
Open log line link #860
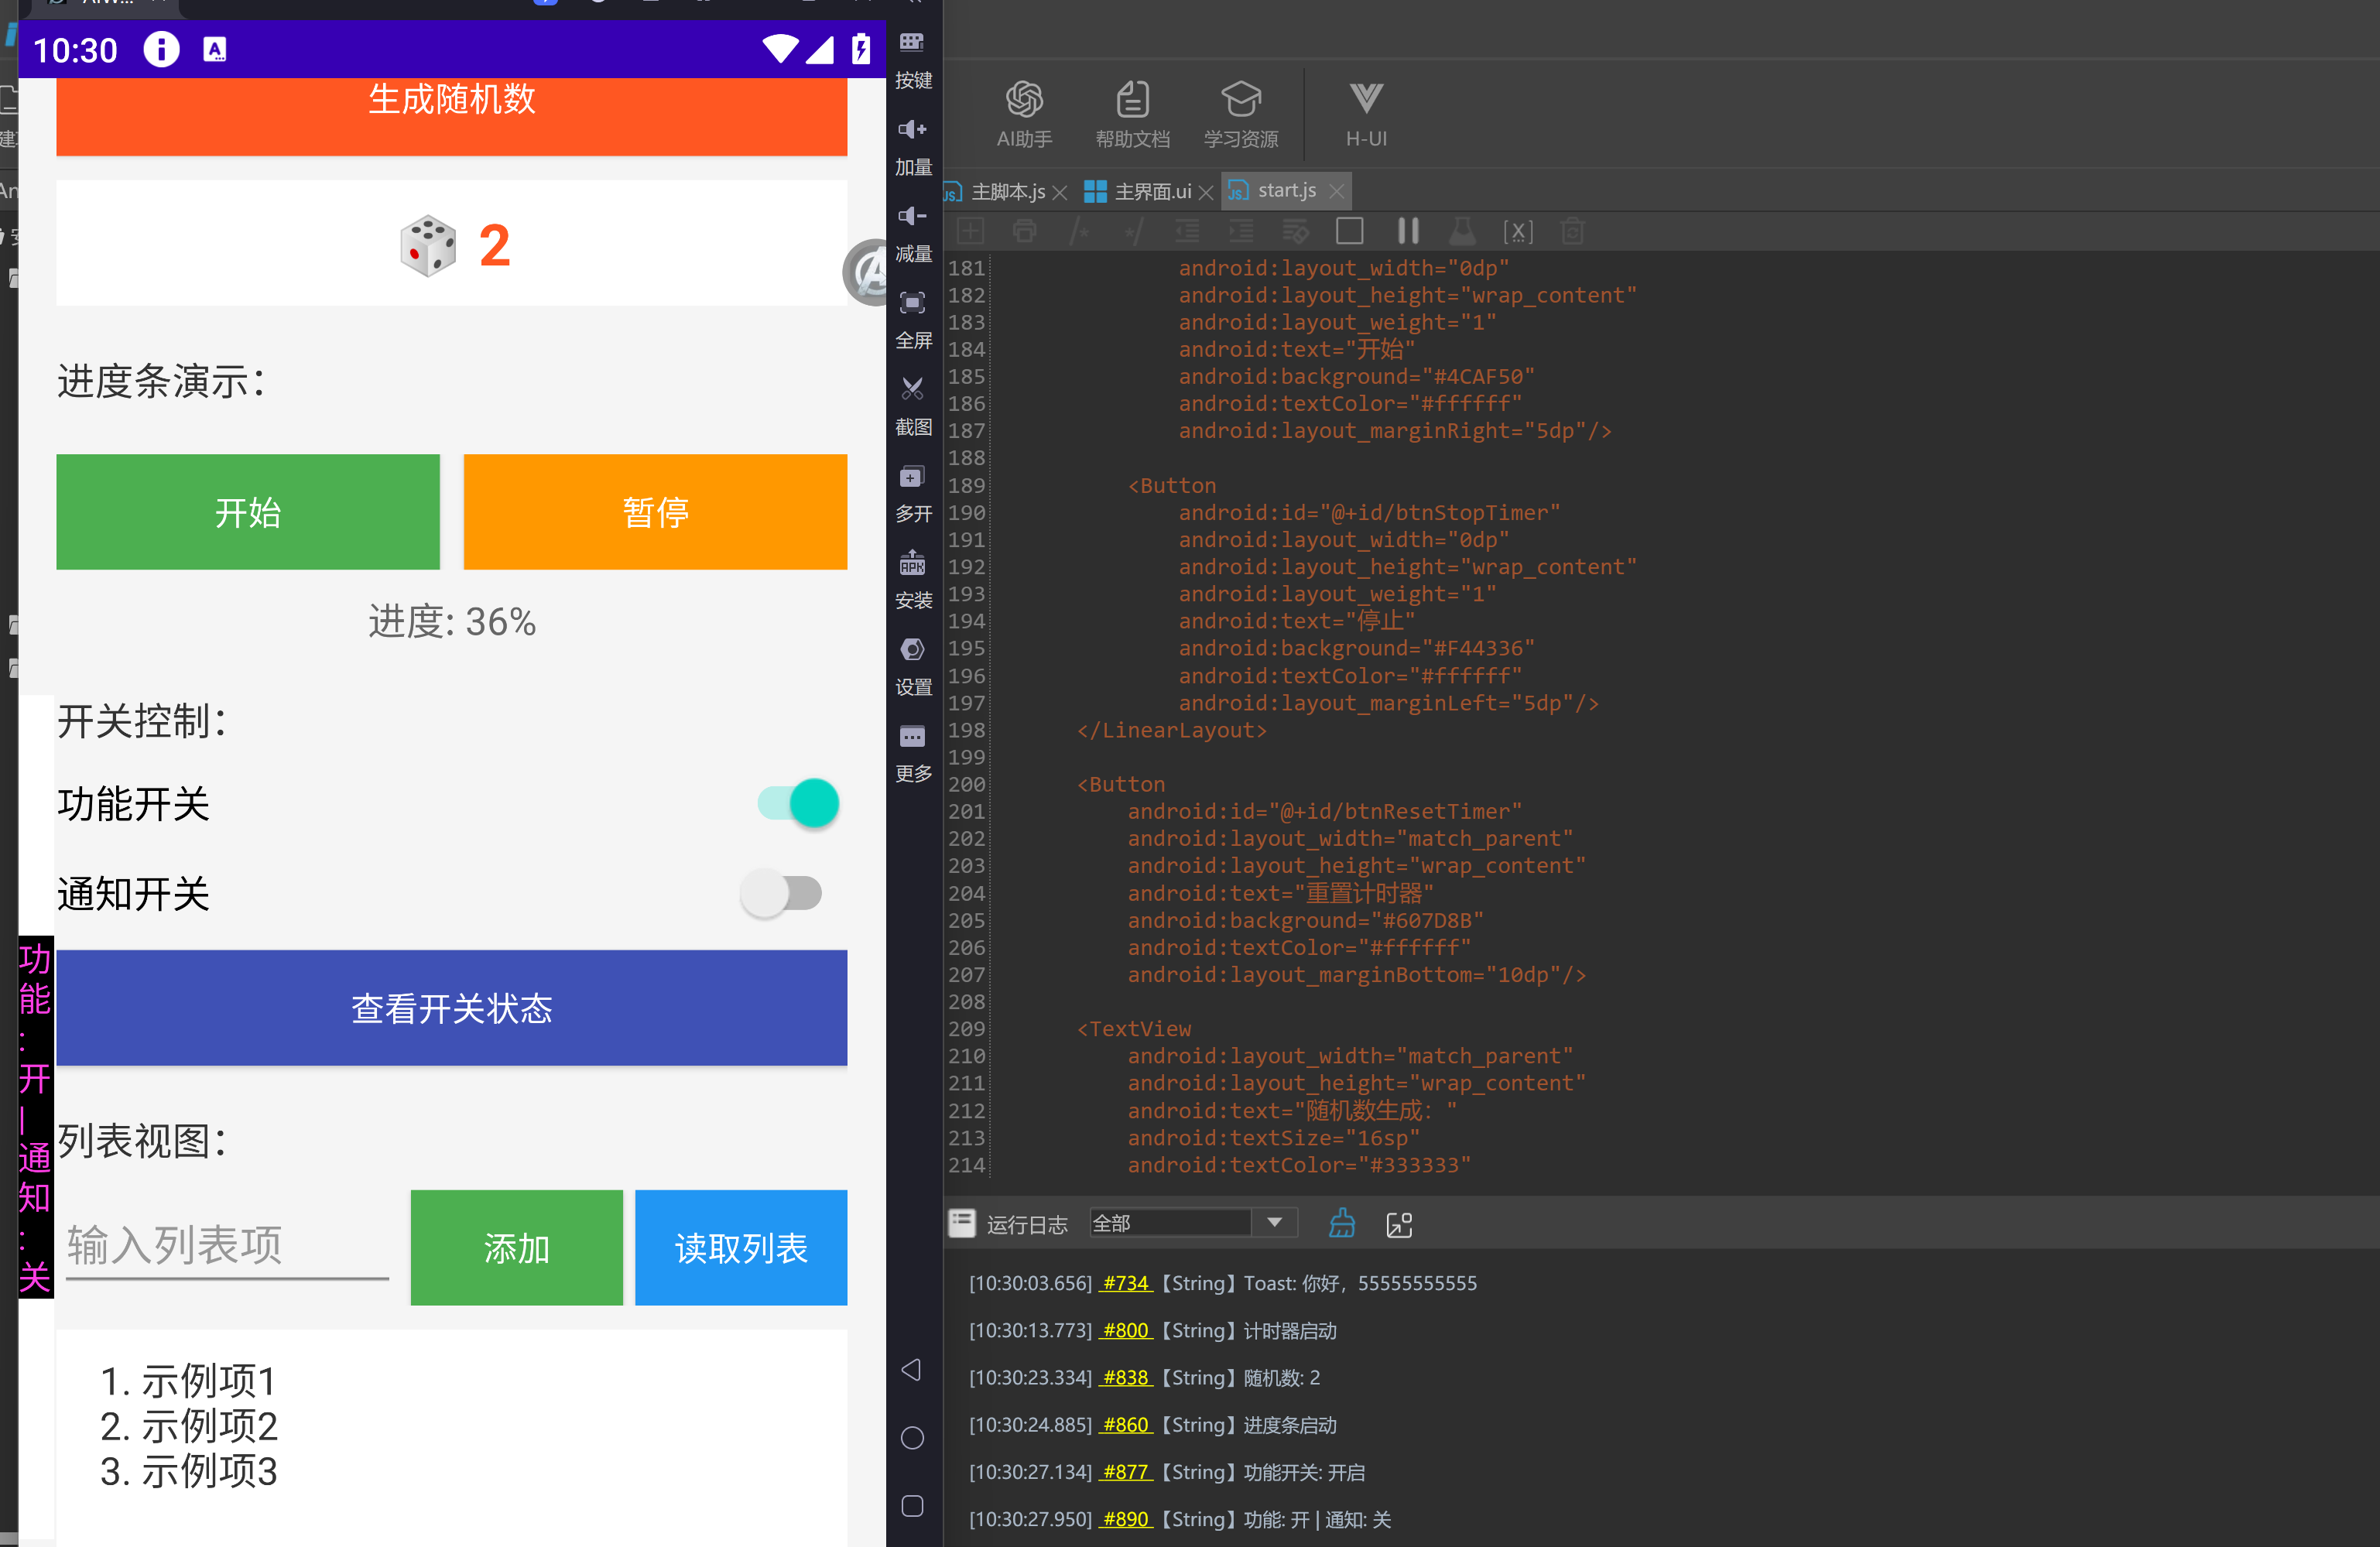[1126, 1424]
